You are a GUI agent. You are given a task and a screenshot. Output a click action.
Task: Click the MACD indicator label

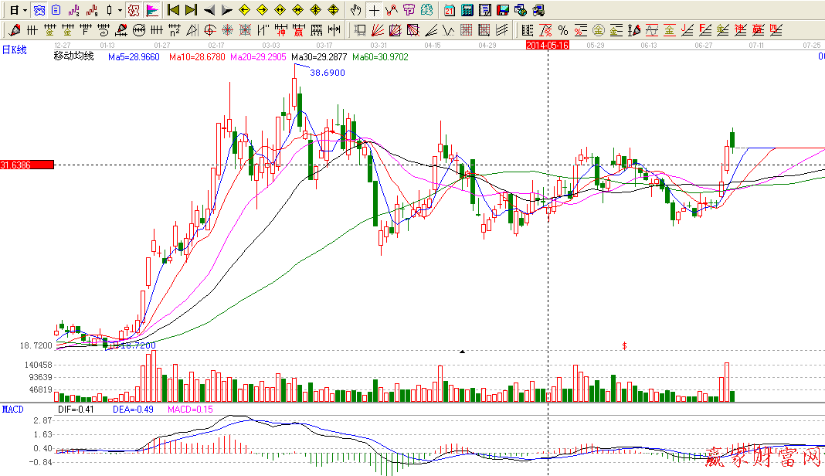pyautogui.click(x=12, y=409)
